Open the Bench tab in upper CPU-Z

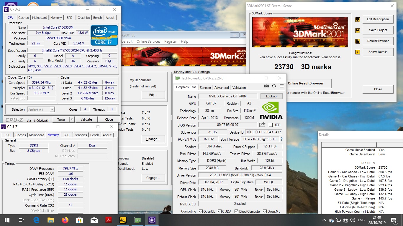[x=97, y=18]
